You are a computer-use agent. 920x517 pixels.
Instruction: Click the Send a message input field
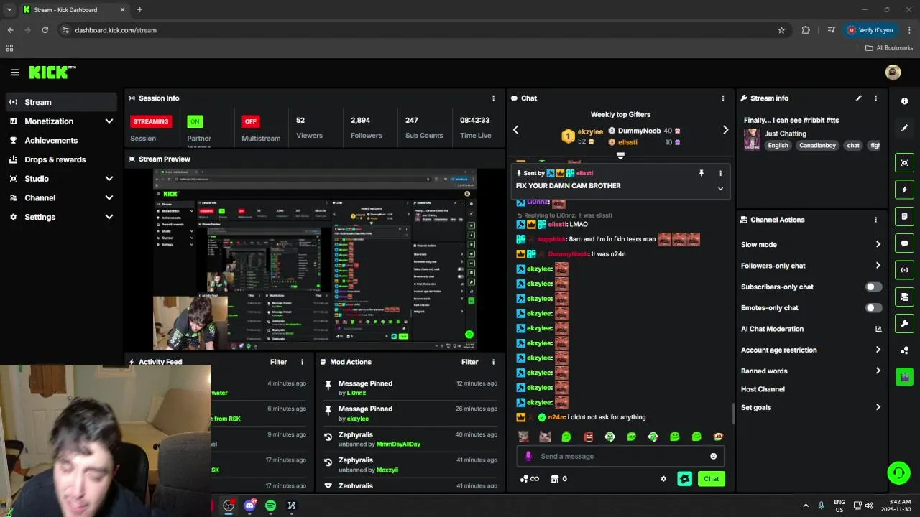coord(620,456)
